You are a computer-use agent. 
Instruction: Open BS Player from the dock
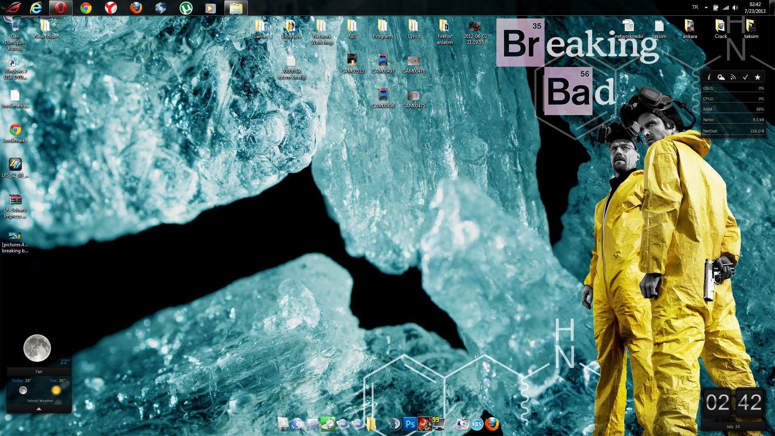477,424
